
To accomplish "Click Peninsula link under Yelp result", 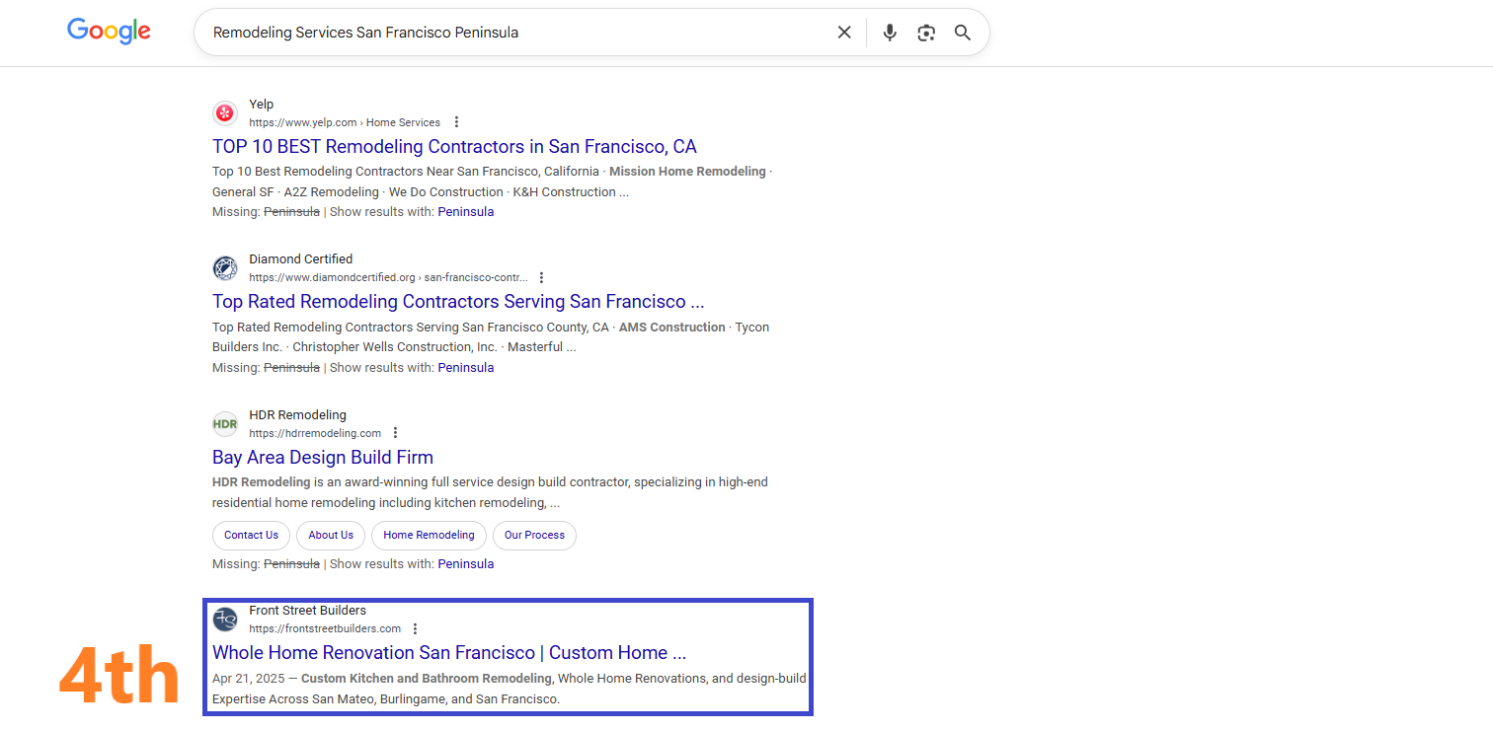I will (466, 212).
